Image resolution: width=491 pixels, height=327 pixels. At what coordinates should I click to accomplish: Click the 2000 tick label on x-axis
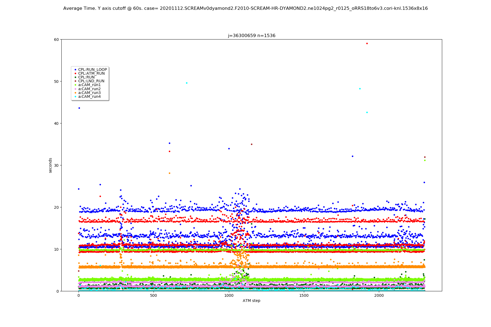tap(379, 296)
